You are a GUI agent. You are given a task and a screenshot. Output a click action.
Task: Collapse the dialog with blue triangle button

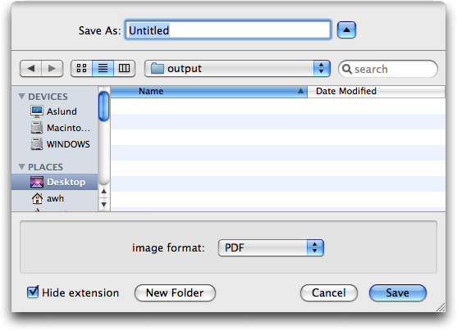(346, 30)
